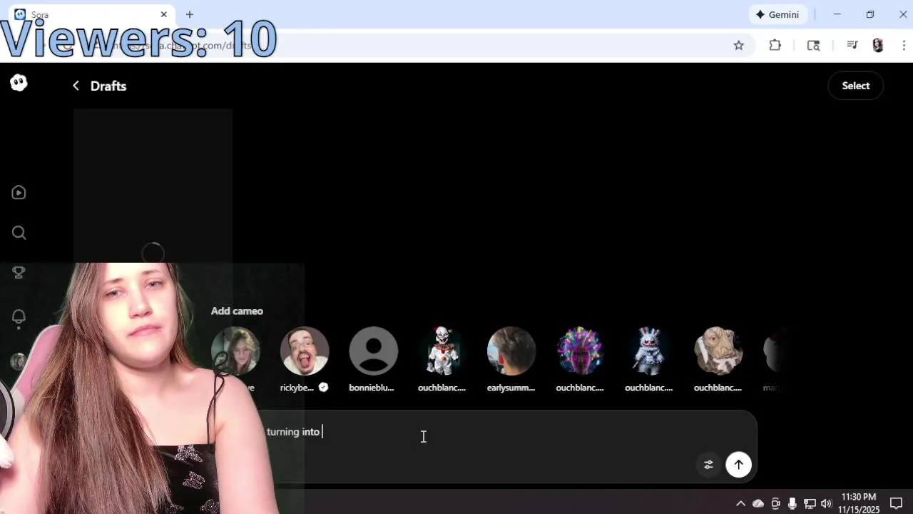Open the profile avatar in sidebar

pyautogui.click(x=18, y=361)
